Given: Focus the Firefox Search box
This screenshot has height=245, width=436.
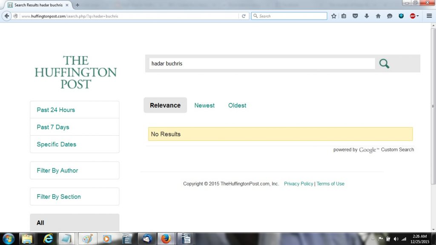Looking at the screenshot, I should click(289, 16).
